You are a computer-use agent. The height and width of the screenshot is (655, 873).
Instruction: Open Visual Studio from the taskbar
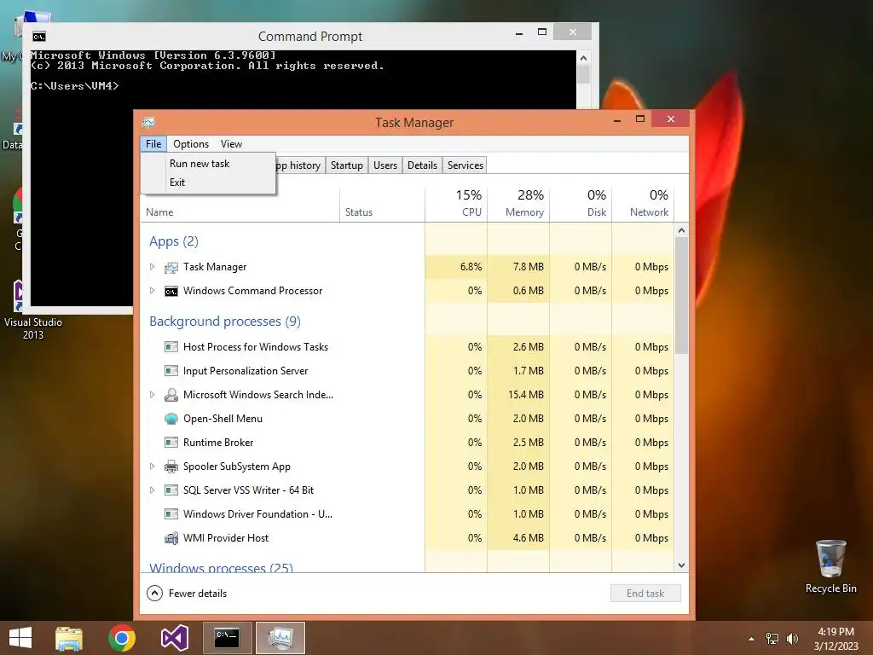coord(174,638)
